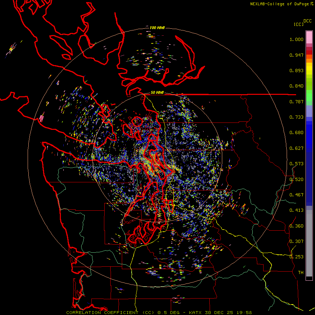Click the 0.573 scale value
Viewport: 315px width, 315px height.
coord(296,164)
